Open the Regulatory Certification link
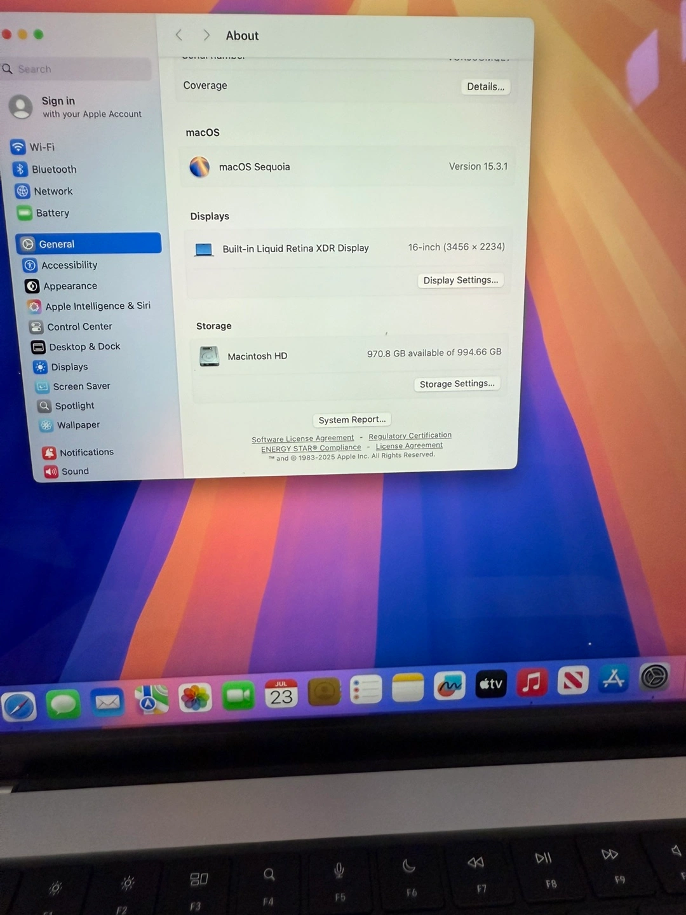 coord(410,436)
